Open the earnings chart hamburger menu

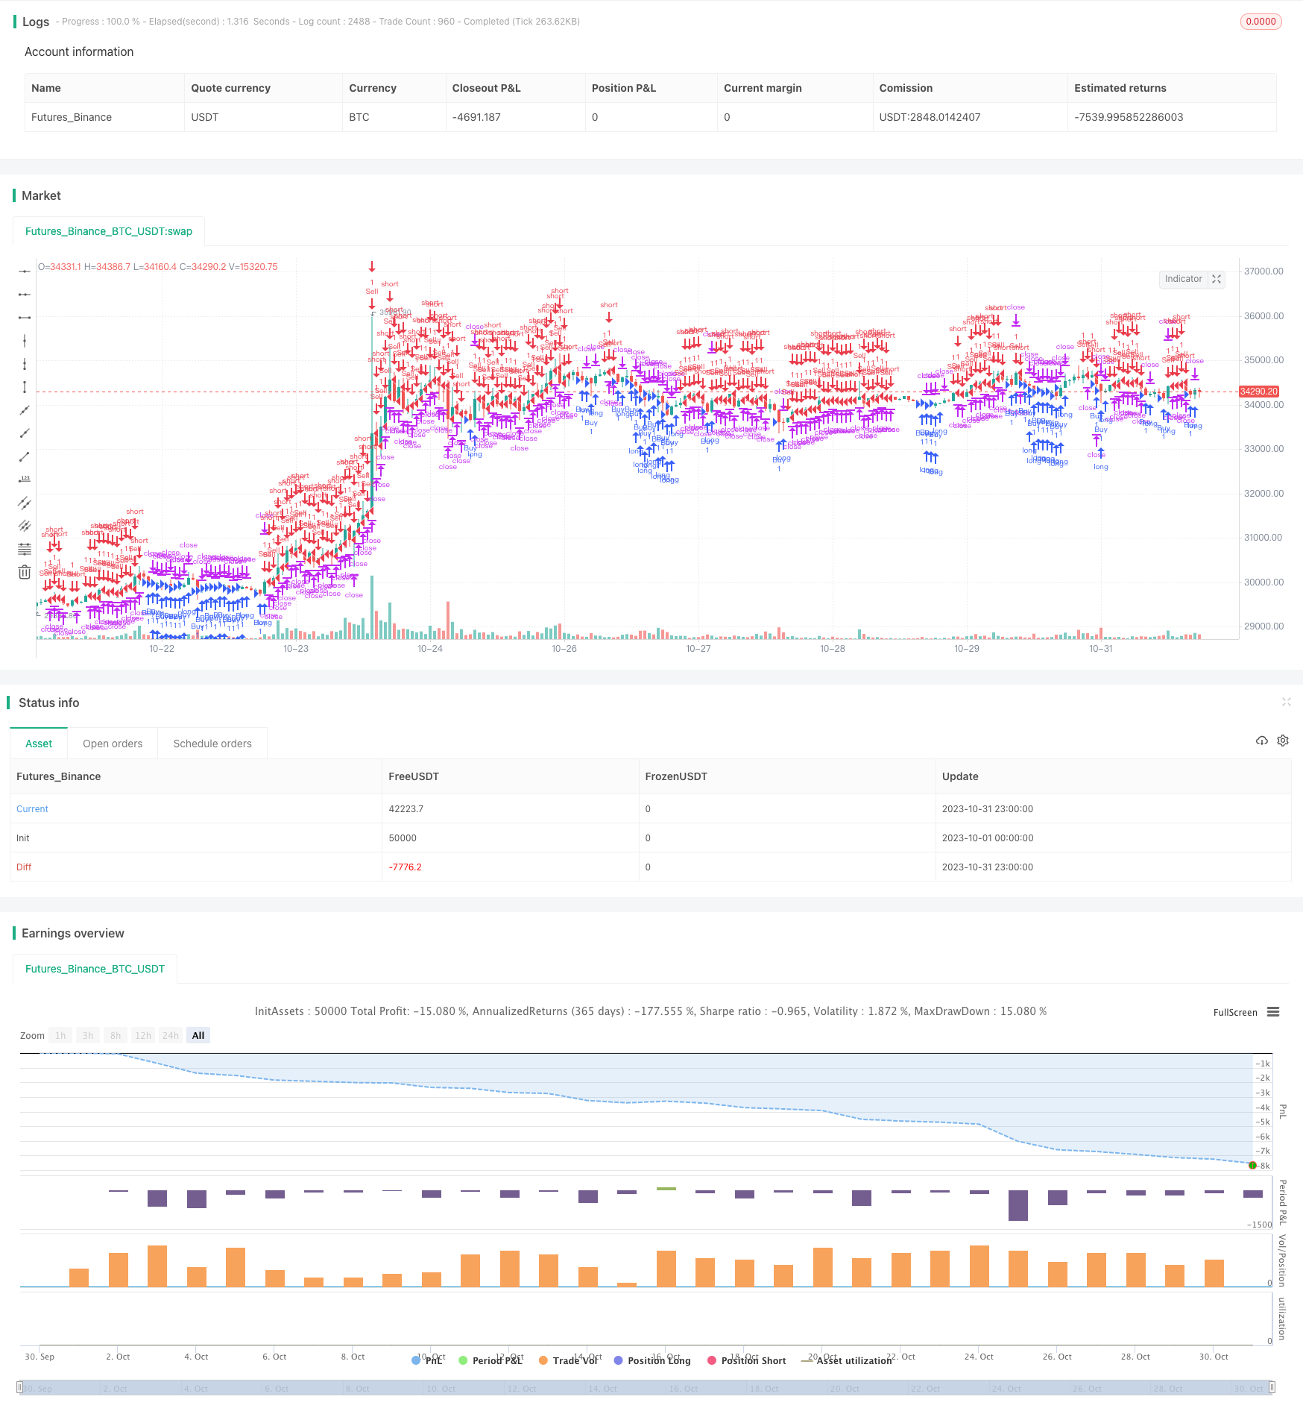(x=1273, y=1012)
